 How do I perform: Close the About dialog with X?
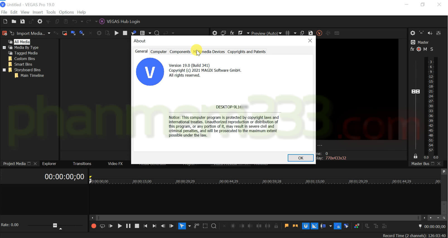tap(310, 41)
